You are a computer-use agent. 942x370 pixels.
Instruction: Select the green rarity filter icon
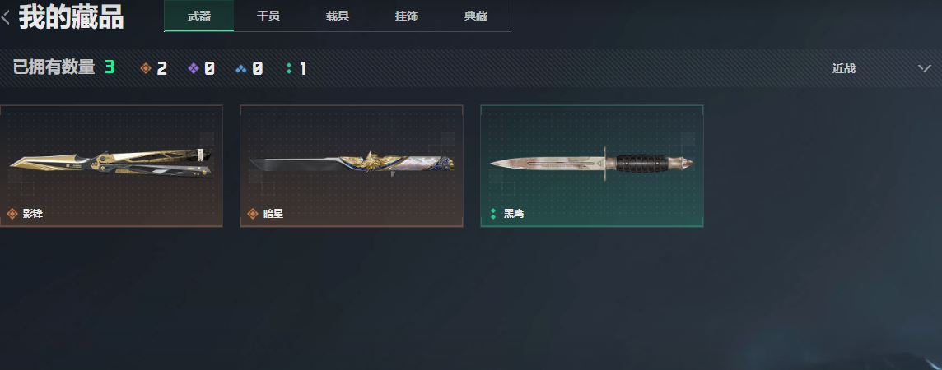pos(289,68)
